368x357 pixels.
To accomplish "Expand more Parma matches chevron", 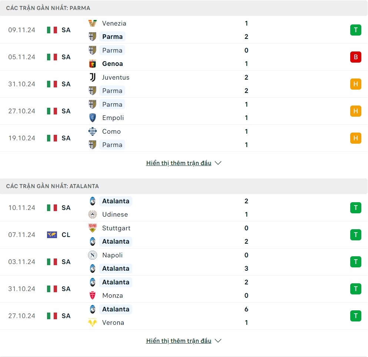I will pos(218,163).
